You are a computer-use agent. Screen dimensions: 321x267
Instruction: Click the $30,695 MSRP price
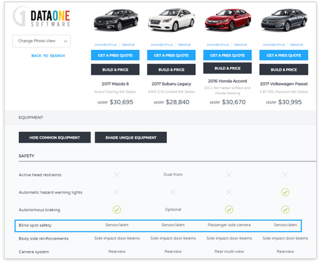(x=122, y=102)
